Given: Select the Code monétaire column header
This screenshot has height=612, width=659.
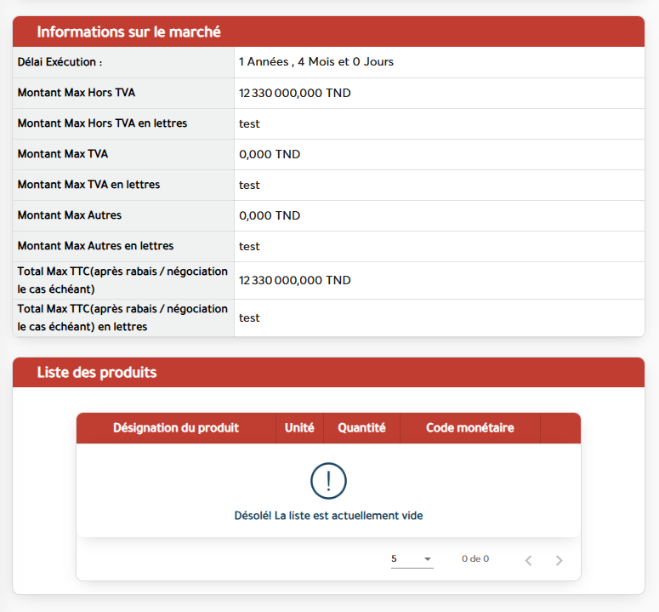Looking at the screenshot, I should pyautogui.click(x=469, y=428).
